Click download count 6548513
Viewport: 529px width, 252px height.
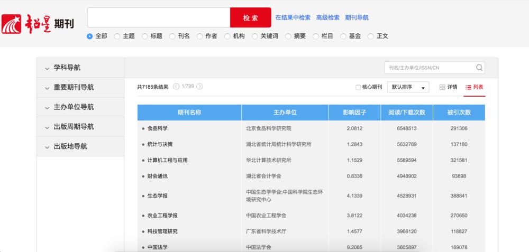coord(407,128)
